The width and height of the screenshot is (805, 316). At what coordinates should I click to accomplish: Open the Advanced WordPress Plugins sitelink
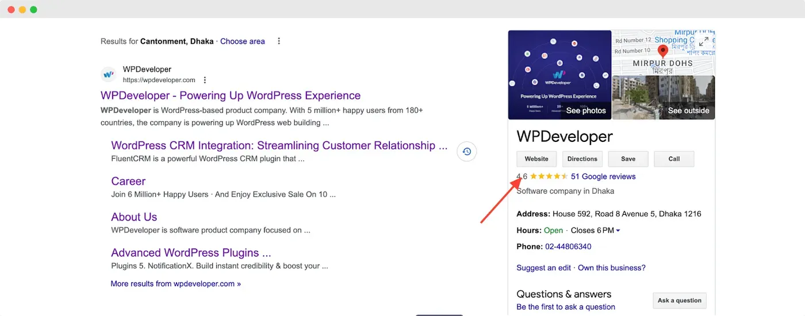pyautogui.click(x=191, y=252)
